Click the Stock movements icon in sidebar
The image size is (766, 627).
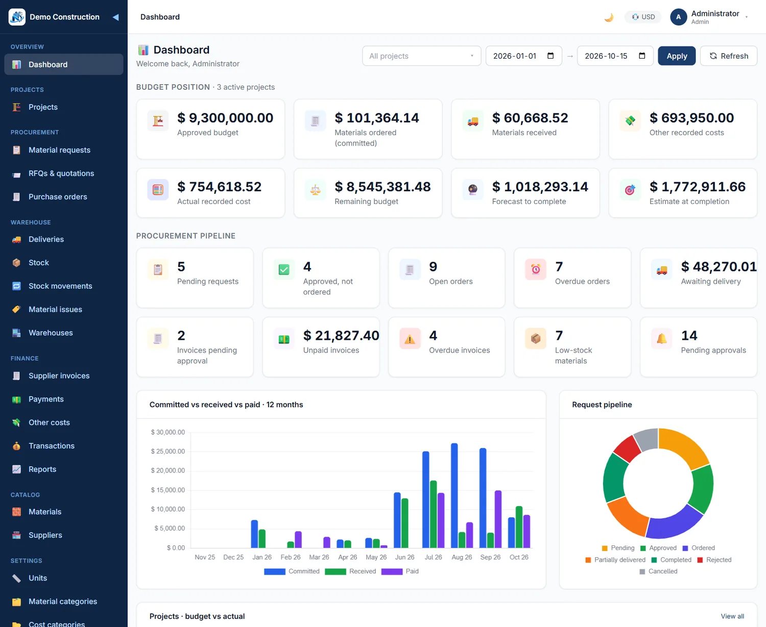coord(17,286)
